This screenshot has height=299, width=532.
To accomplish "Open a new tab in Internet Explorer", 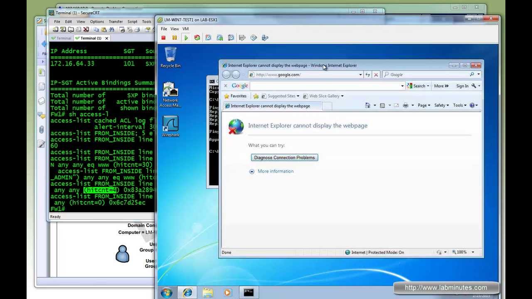I will [x=327, y=106].
